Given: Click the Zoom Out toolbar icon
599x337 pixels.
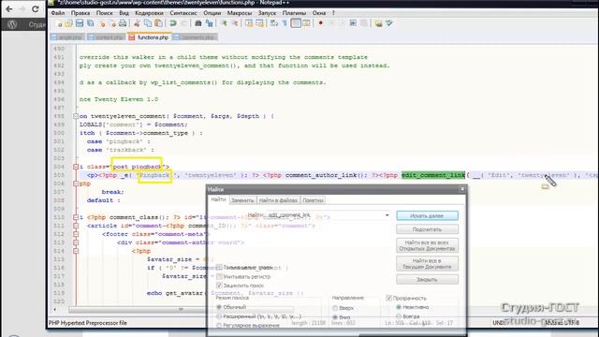Looking at the screenshot, I should tap(235, 23).
